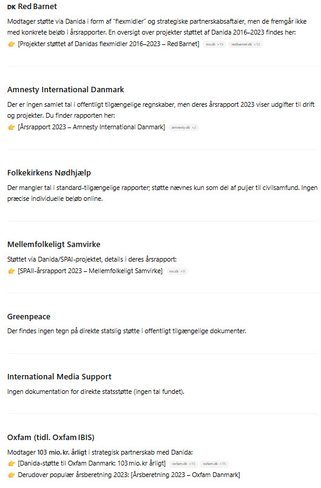This screenshot has height=488, width=321.
Task: Open the SPAII-årsrapport 2023 – Mellemfolkeligt Samvirke link
Action: click(x=90, y=271)
